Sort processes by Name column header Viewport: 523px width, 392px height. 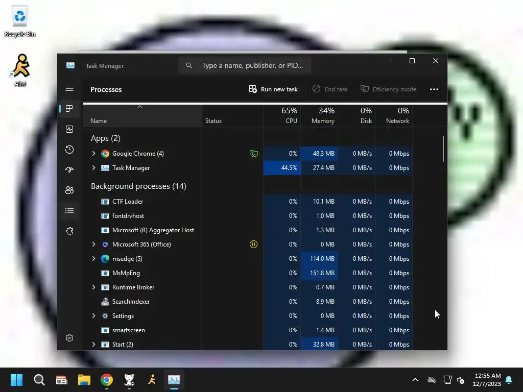(x=142, y=116)
